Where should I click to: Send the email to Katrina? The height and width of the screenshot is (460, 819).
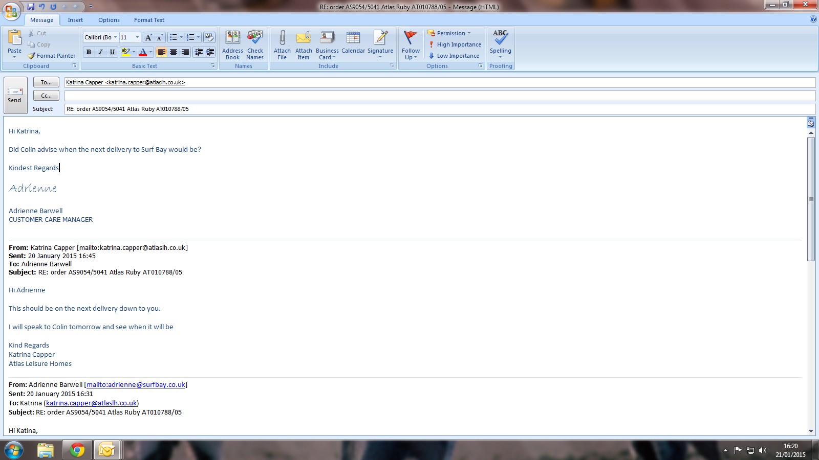click(x=15, y=95)
